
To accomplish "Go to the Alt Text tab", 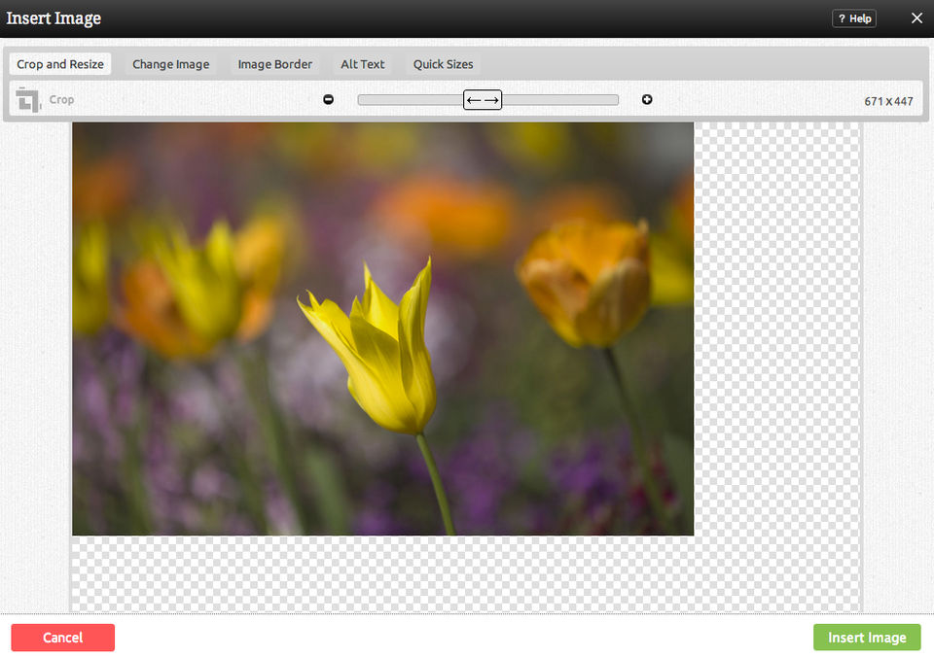I will (363, 64).
